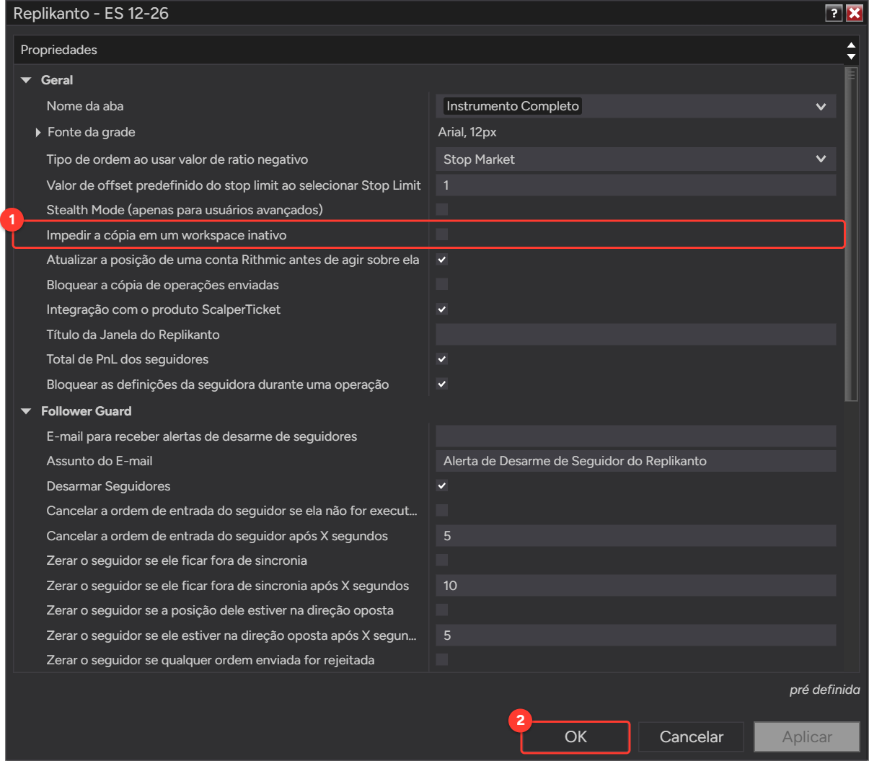Close the Replikanto properties dialog
Screen dimensions: 869x761
coord(854,13)
